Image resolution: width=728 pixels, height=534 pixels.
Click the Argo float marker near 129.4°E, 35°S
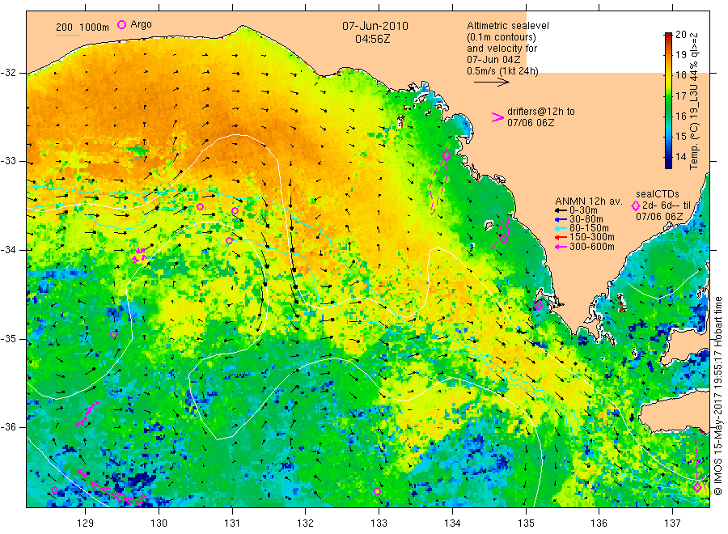coord(114,334)
